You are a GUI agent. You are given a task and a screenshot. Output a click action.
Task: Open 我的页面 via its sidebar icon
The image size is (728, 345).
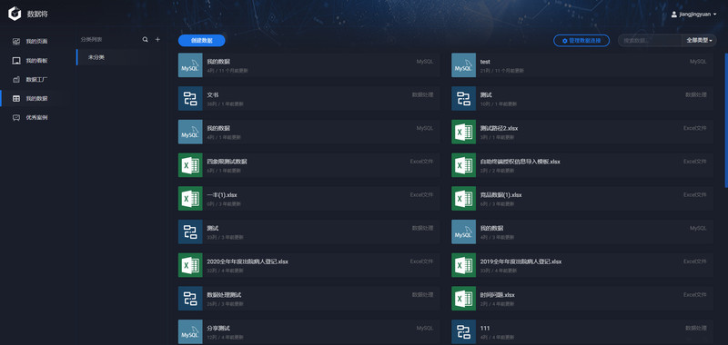click(x=16, y=41)
